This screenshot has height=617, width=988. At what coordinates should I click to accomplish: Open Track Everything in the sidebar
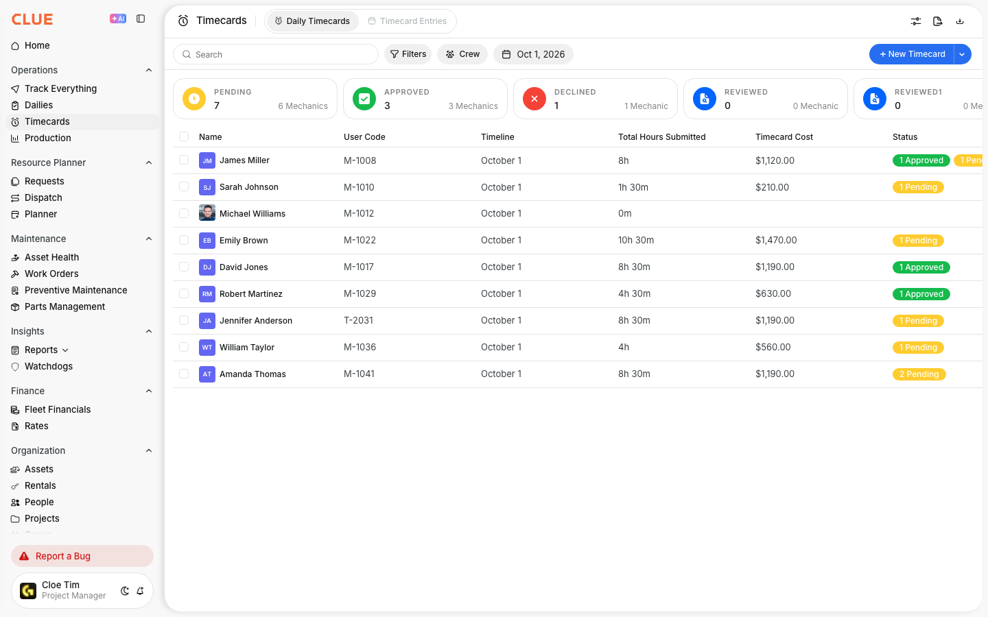point(82,88)
